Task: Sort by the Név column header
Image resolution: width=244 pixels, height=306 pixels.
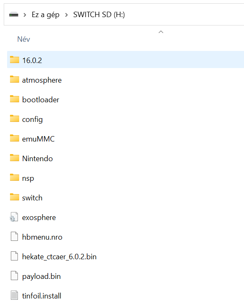Action: coord(24,39)
